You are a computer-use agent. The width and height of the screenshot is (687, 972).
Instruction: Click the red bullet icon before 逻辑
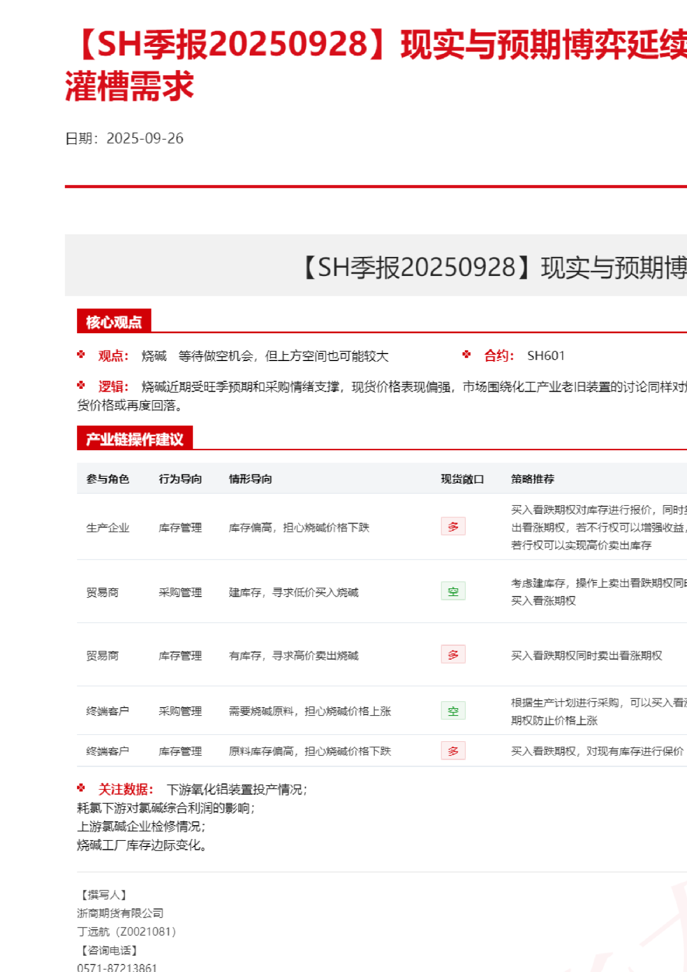click(81, 385)
